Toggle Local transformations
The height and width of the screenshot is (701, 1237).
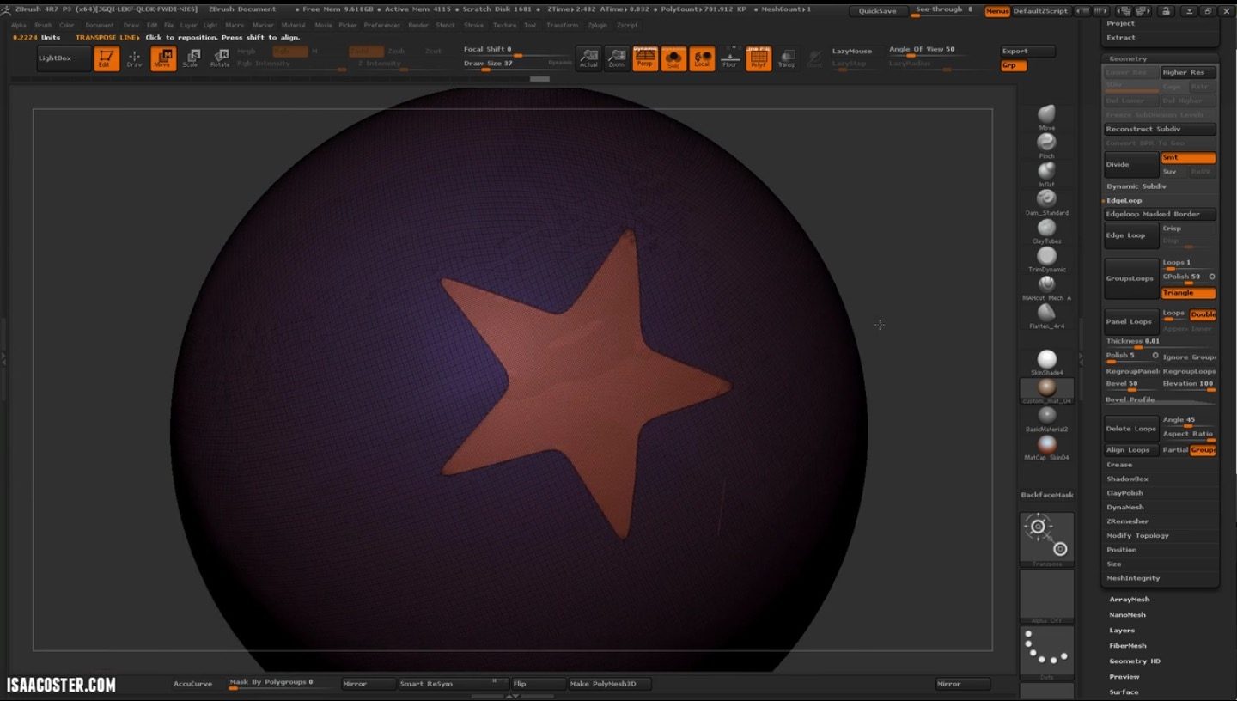pos(702,58)
